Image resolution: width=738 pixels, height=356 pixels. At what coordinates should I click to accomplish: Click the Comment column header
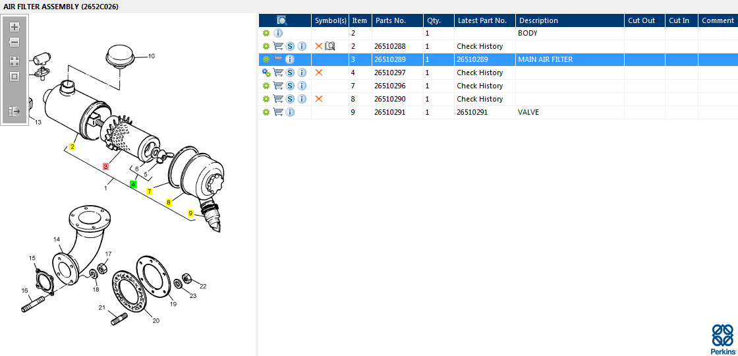click(718, 20)
